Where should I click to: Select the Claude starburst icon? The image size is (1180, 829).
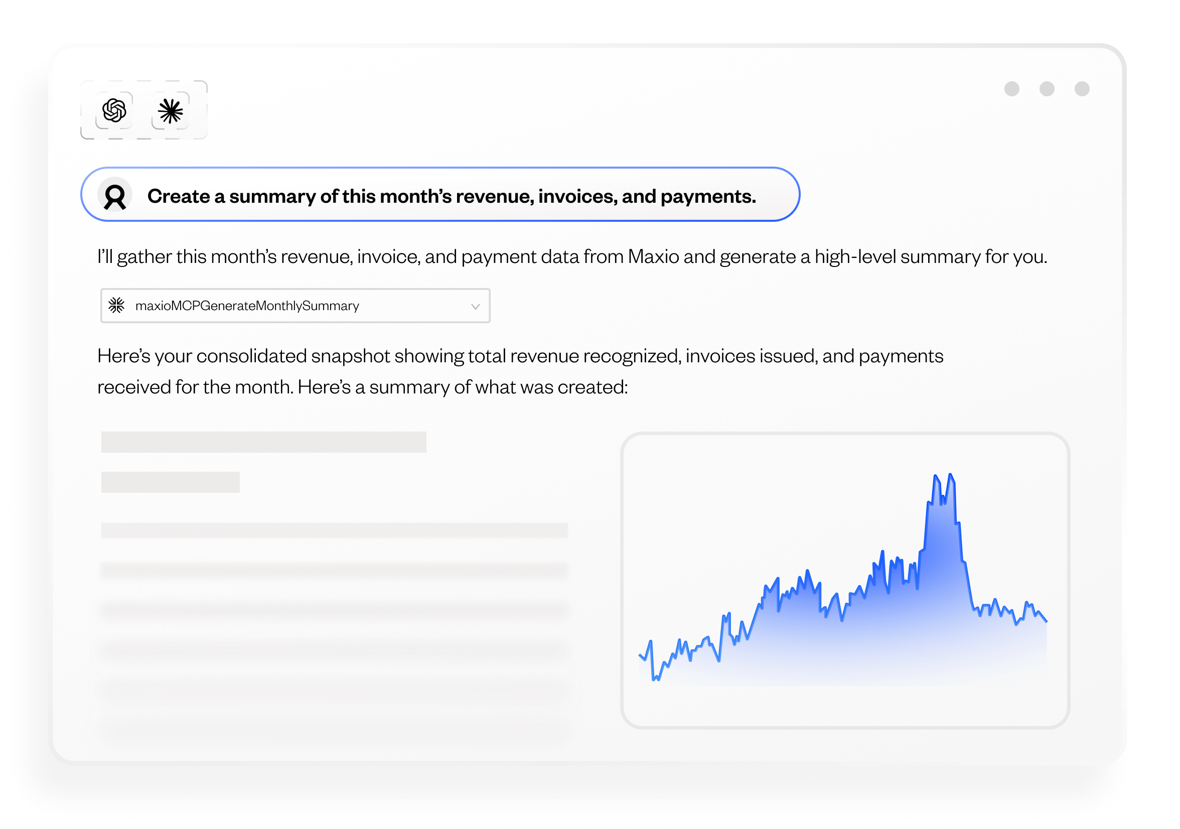click(170, 111)
